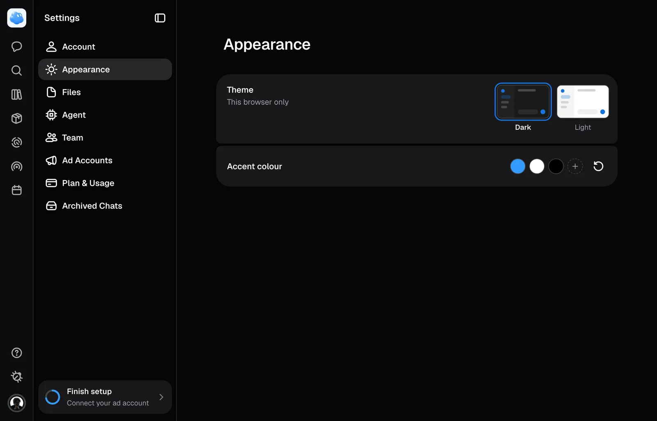Click the setup progress ring
657x421 pixels.
coord(53,397)
